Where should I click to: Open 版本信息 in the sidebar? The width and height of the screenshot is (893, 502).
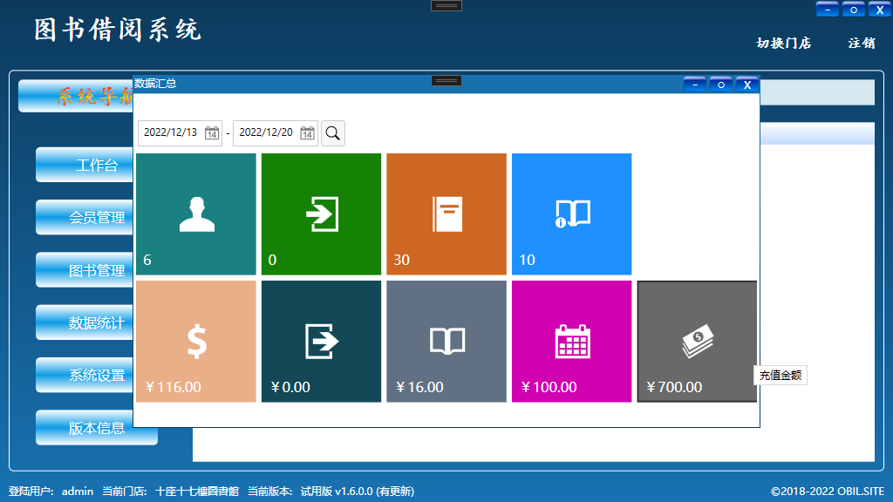(96, 428)
